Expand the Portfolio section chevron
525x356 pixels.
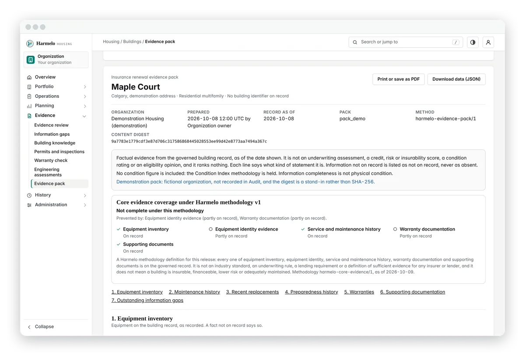coord(85,87)
